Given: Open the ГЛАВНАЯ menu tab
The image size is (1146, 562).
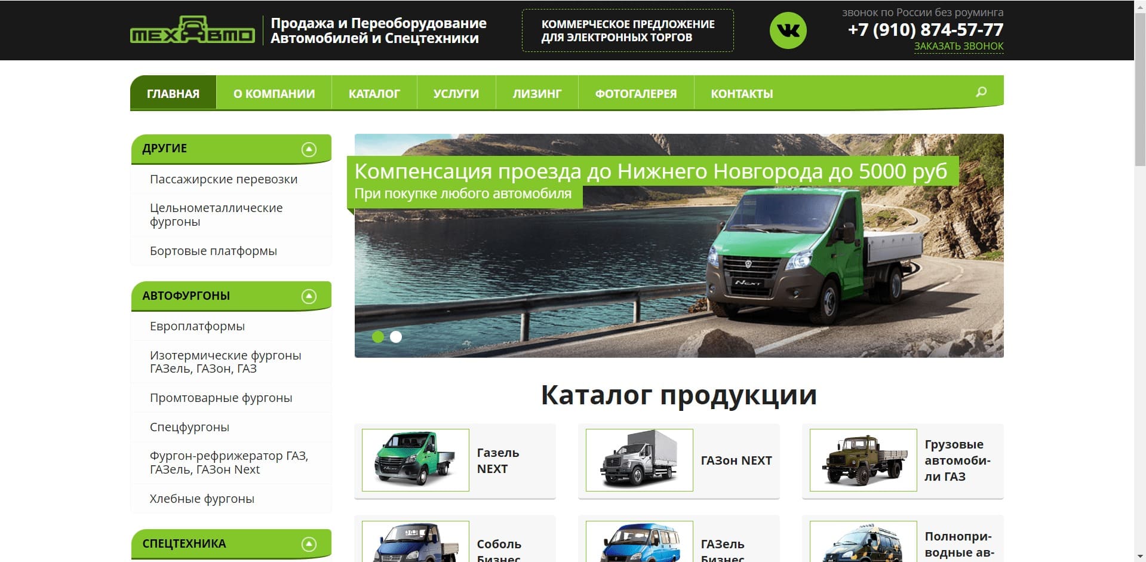Looking at the screenshot, I should 173,93.
